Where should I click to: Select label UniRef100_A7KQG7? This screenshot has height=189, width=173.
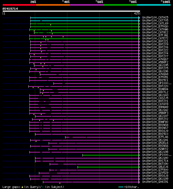click(x=155, y=59)
